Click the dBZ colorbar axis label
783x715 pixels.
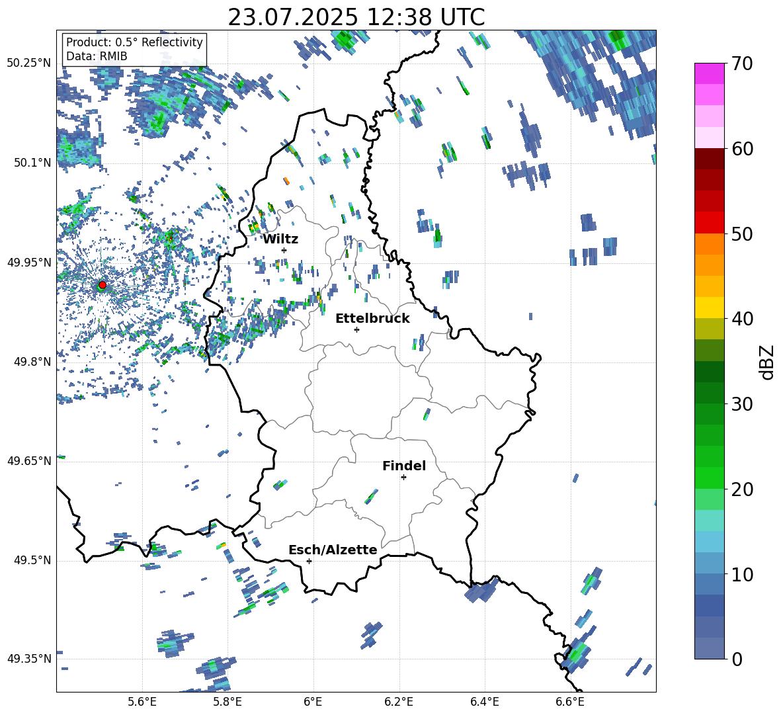point(768,362)
